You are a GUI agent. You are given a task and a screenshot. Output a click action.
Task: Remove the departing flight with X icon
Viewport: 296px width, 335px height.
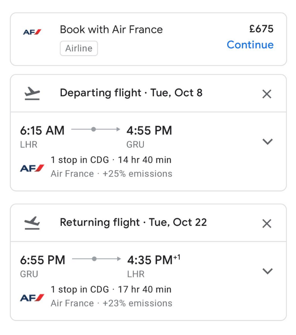coord(267,94)
